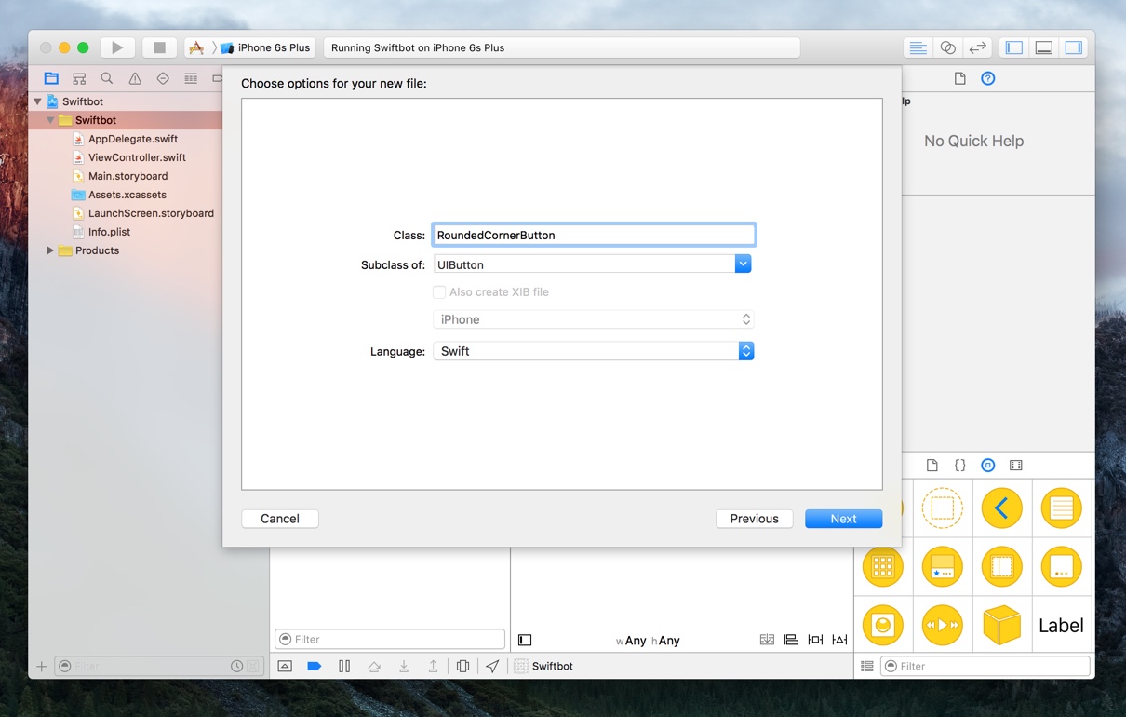Screen dimensions: 1126x717
Task: Open Main.storyboard file
Action: point(127,176)
